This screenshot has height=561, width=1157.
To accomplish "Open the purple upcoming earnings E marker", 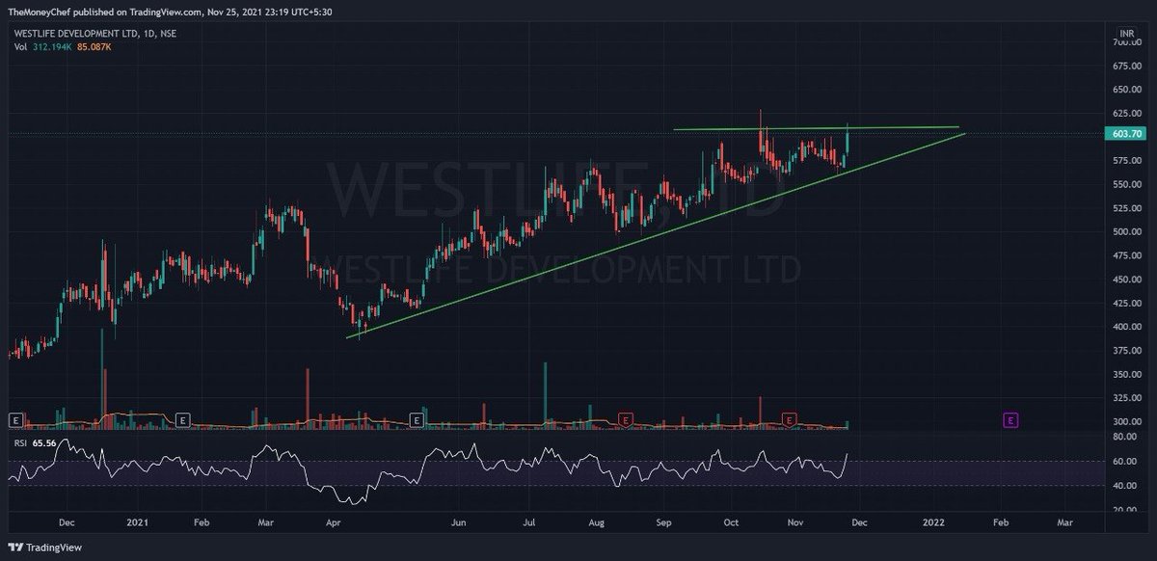I will coord(1010,420).
